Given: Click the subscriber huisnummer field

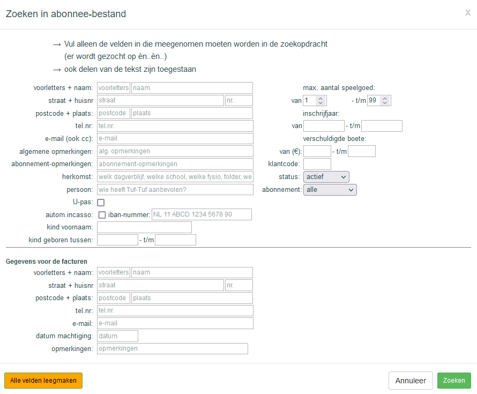Looking at the screenshot, I should click(239, 100).
